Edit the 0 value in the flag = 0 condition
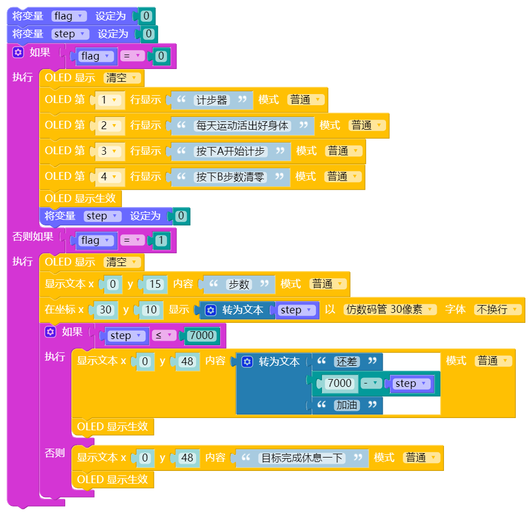This screenshot has width=532, height=516. pyautogui.click(x=161, y=56)
